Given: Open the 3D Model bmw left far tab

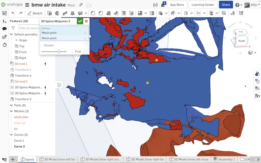Looking at the screenshot, I should tap(57, 159).
